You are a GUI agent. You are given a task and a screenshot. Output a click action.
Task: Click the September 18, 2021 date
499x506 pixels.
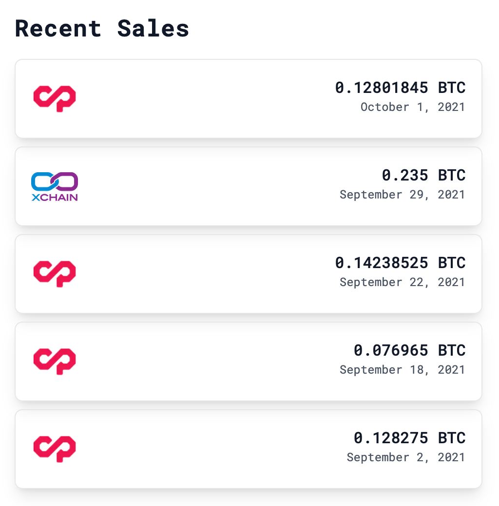tap(403, 370)
